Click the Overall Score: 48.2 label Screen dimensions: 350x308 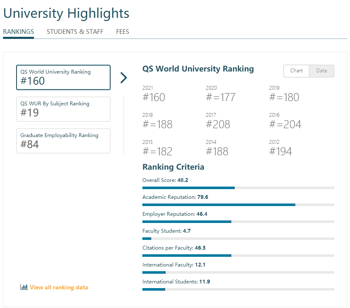(x=165, y=180)
